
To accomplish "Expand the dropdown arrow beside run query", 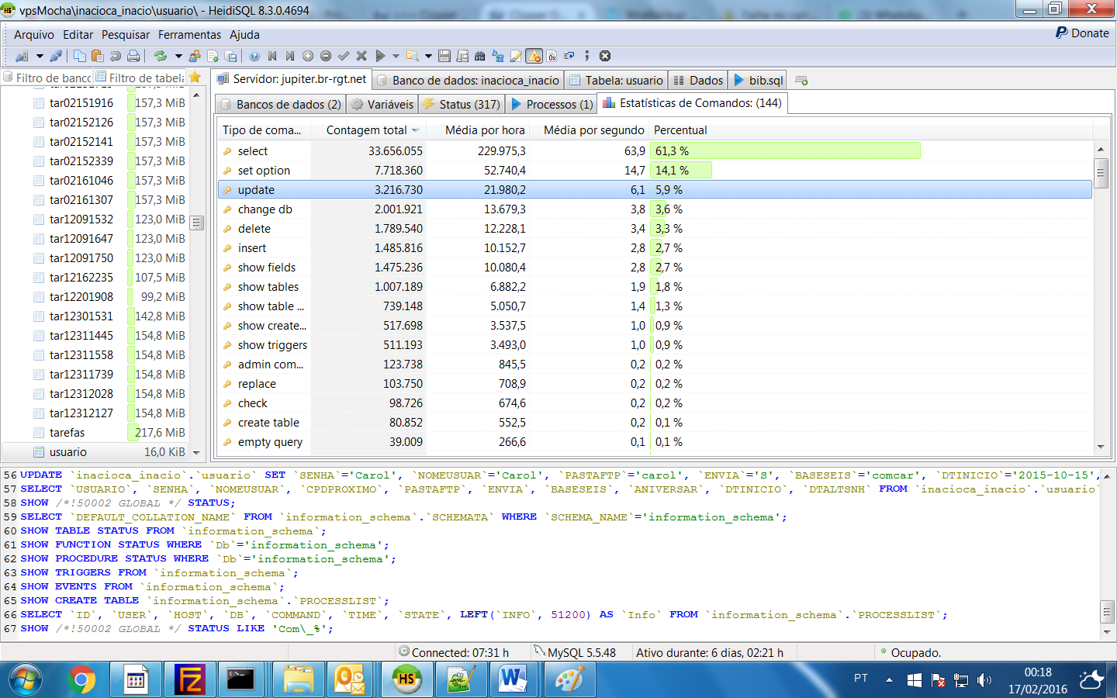I will click(396, 56).
